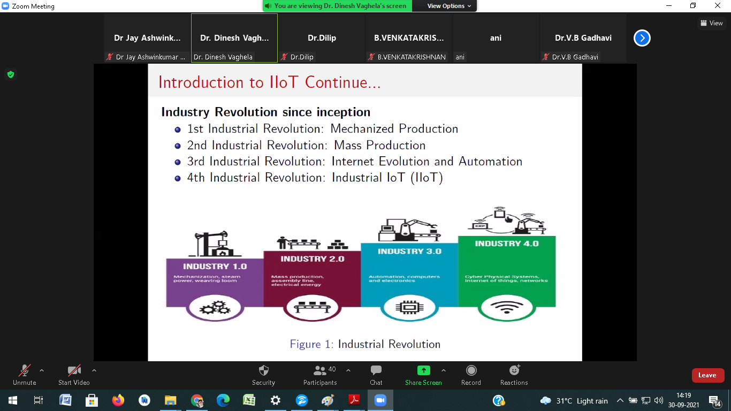Click the Get Help question mark icon
This screenshot has height=411, width=731.
[499, 400]
